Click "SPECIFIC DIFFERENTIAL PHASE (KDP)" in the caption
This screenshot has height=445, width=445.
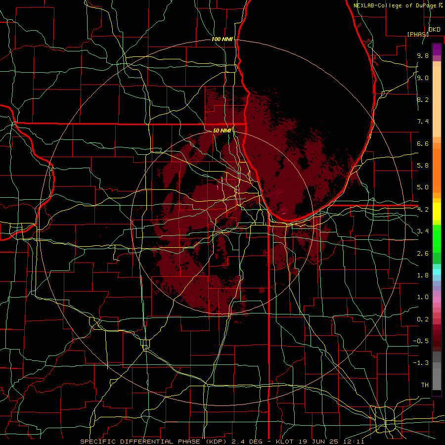[x=154, y=442]
